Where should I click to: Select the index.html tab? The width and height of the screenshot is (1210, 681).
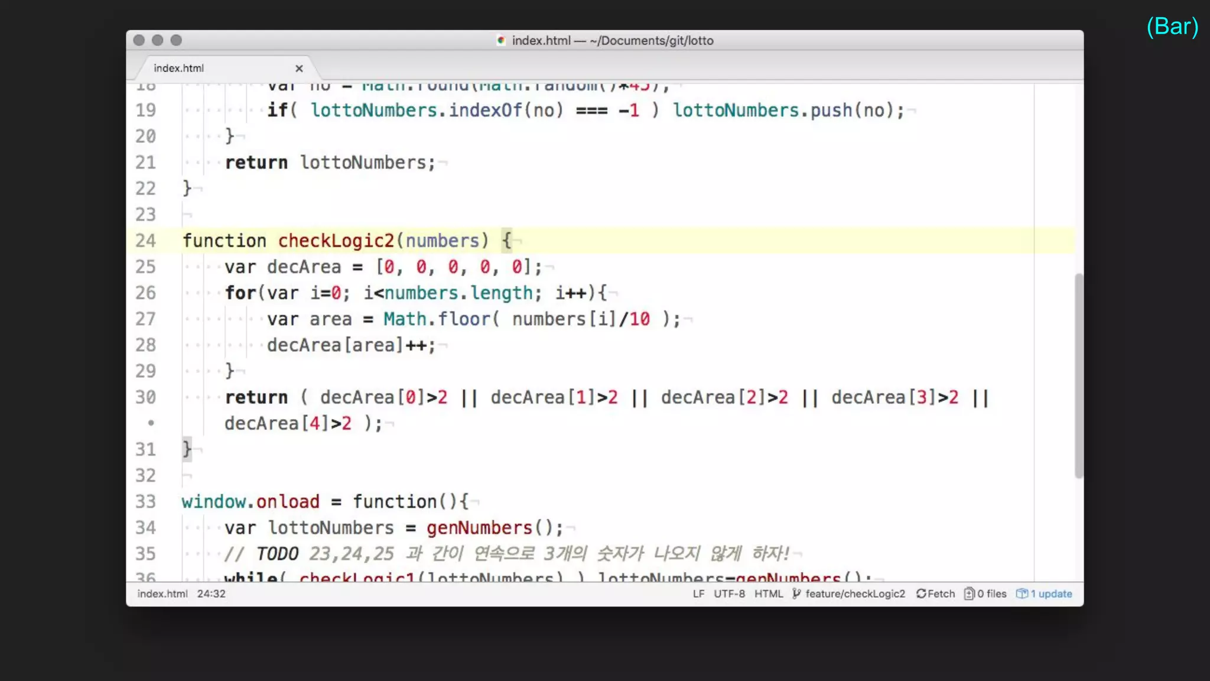[x=179, y=69]
